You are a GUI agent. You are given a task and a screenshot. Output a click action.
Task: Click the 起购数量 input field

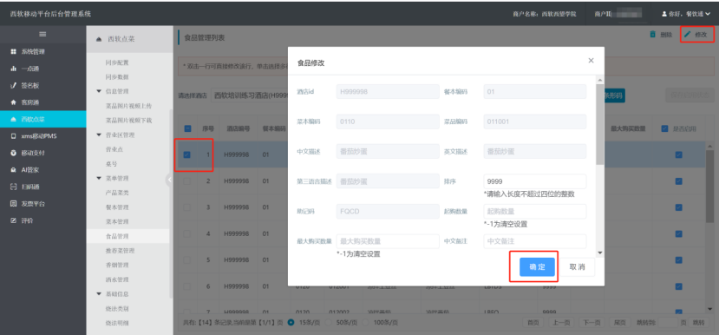[x=534, y=212]
